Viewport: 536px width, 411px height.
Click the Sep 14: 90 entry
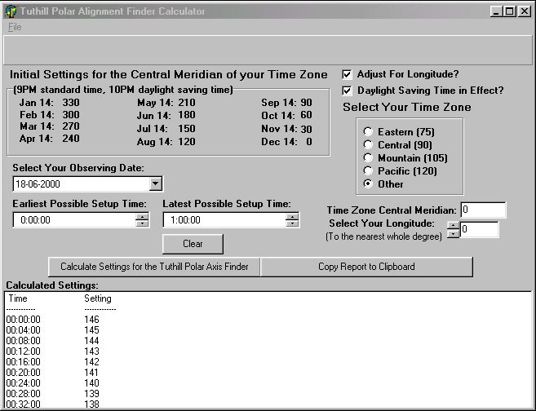[287, 103]
